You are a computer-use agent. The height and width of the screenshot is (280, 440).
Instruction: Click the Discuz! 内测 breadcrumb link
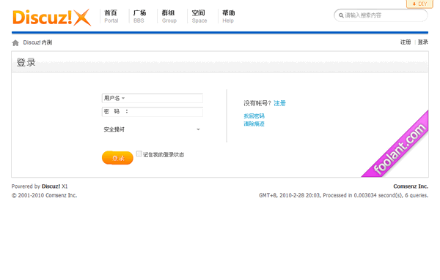[37, 42]
